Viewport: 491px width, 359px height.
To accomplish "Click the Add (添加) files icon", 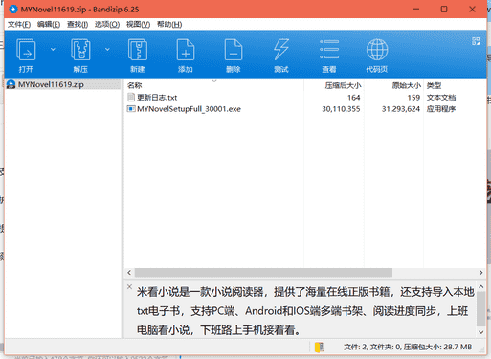I will click(186, 50).
